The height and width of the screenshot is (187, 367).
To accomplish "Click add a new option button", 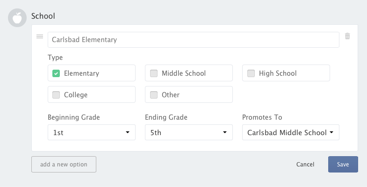I will 64,165.
